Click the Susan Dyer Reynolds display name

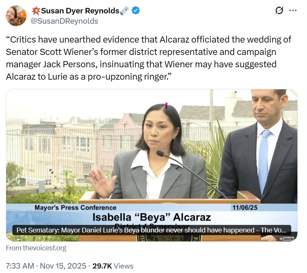(80, 11)
